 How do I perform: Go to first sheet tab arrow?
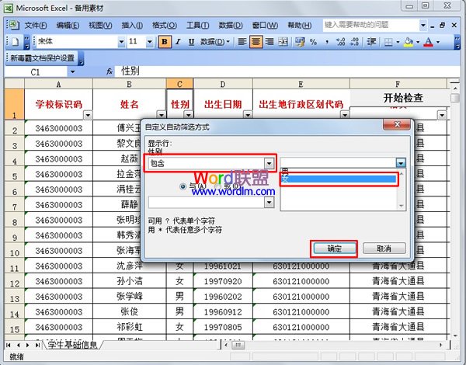coord(9,345)
